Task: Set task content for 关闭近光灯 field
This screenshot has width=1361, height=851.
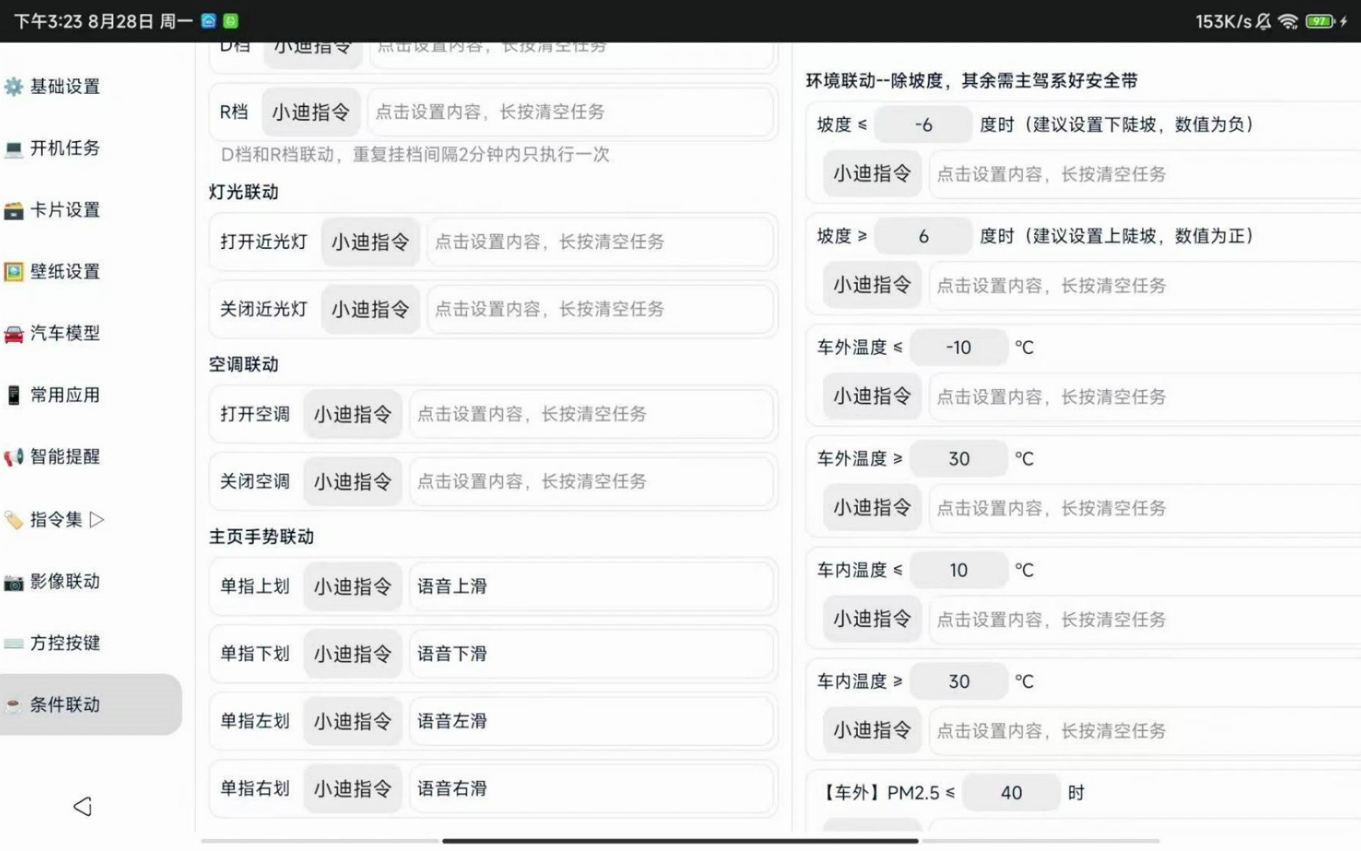Action: pos(600,310)
